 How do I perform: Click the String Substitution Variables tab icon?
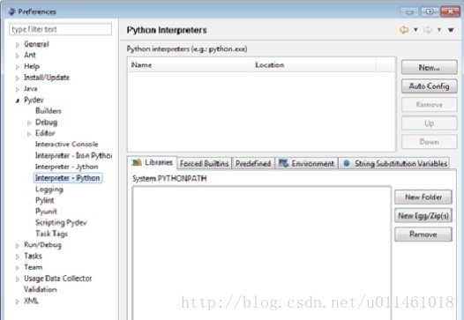click(347, 163)
